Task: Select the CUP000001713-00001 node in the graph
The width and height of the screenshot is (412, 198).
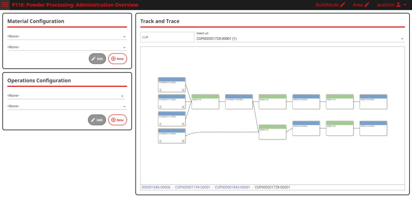Action: point(172,84)
